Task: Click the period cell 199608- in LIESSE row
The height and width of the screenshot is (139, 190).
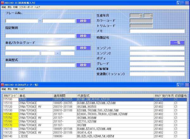Action: (65, 136)
